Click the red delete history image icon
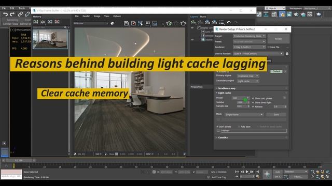Image resolution: width=332 pixels, height=186 pixels. coord(57,22)
